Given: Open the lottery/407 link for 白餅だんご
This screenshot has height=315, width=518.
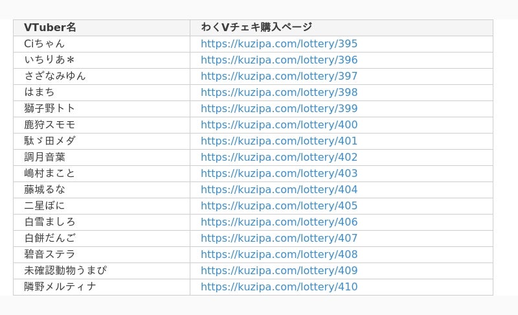Looking at the screenshot, I should pos(278,239).
